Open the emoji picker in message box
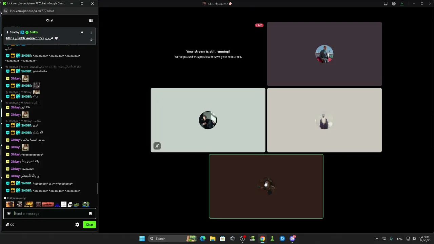Viewport: 434px width, 244px height. pos(90,213)
